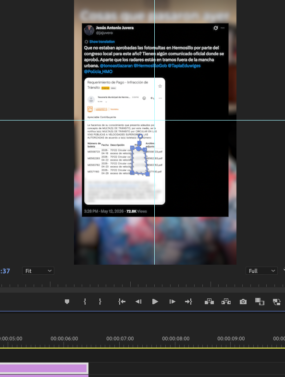Click the 00:00:07:00 mark on timeline ruler
Image resolution: width=285 pixels, height=377 pixels.
(x=120, y=338)
